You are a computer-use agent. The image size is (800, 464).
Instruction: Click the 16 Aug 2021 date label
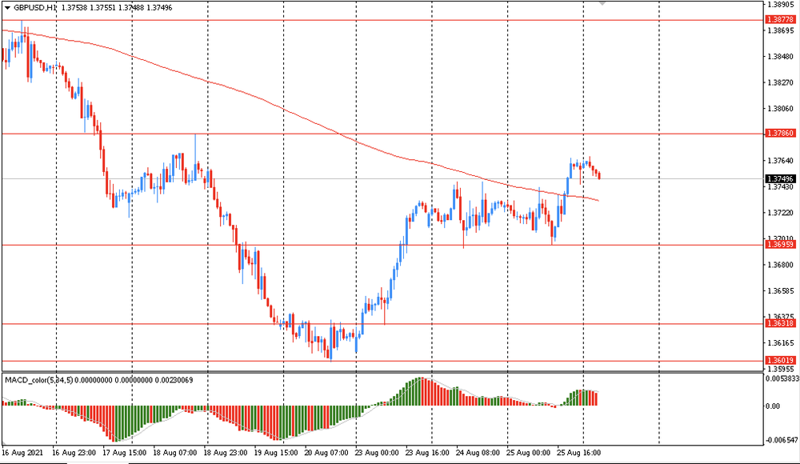coord(22,453)
